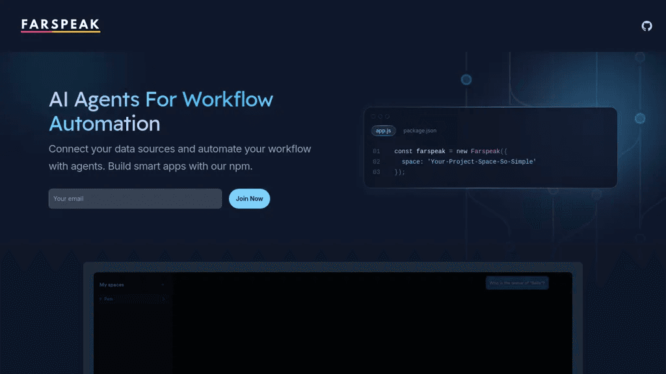Select the Pets space item
The image size is (666, 374).
pos(133,299)
